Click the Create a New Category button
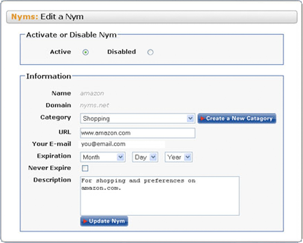 pyautogui.click(x=237, y=118)
